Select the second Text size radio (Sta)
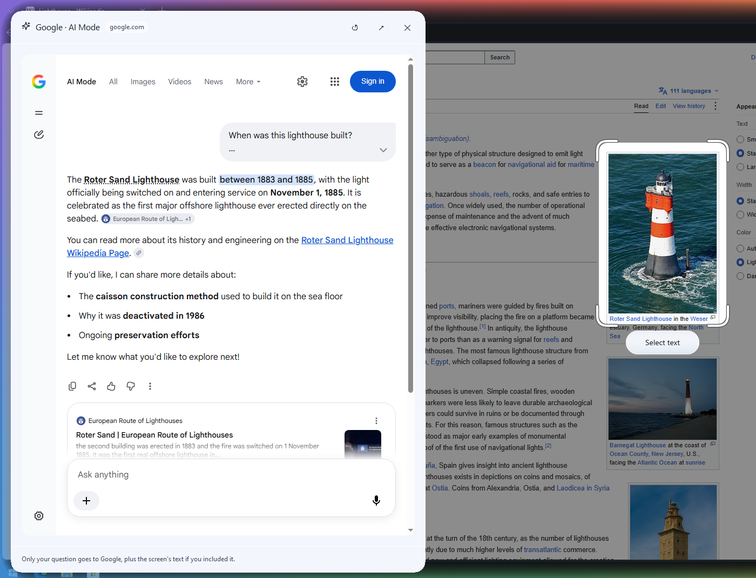This screenshot has width=756, height=578. point(740,153)
